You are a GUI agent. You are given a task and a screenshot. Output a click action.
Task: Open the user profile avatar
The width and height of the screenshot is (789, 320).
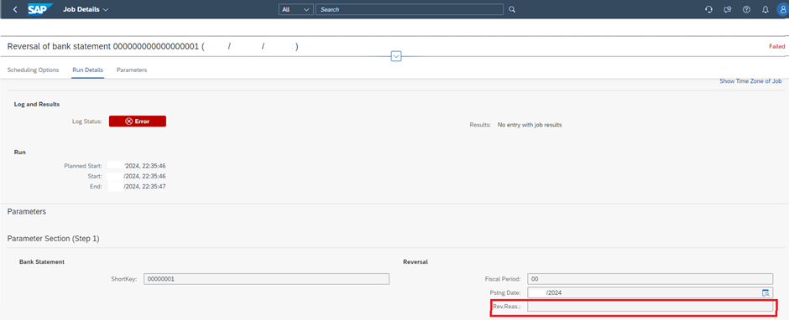point(782,9)
